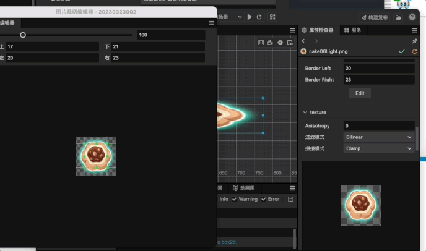The height and width of the screenshot is (251, 426).
Task: Open the sprite editor panel hamburger menu
Action: [212, 23]
